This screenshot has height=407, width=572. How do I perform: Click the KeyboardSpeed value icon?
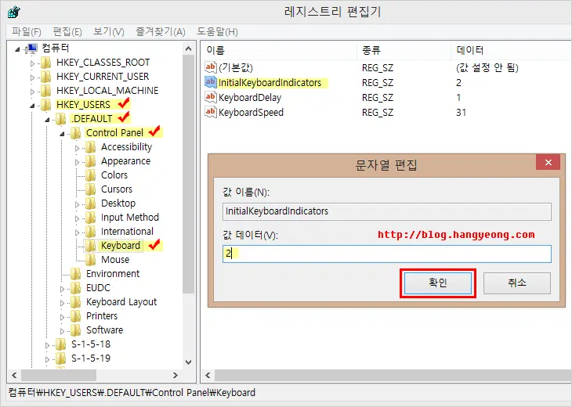click(x=211, y=112)
